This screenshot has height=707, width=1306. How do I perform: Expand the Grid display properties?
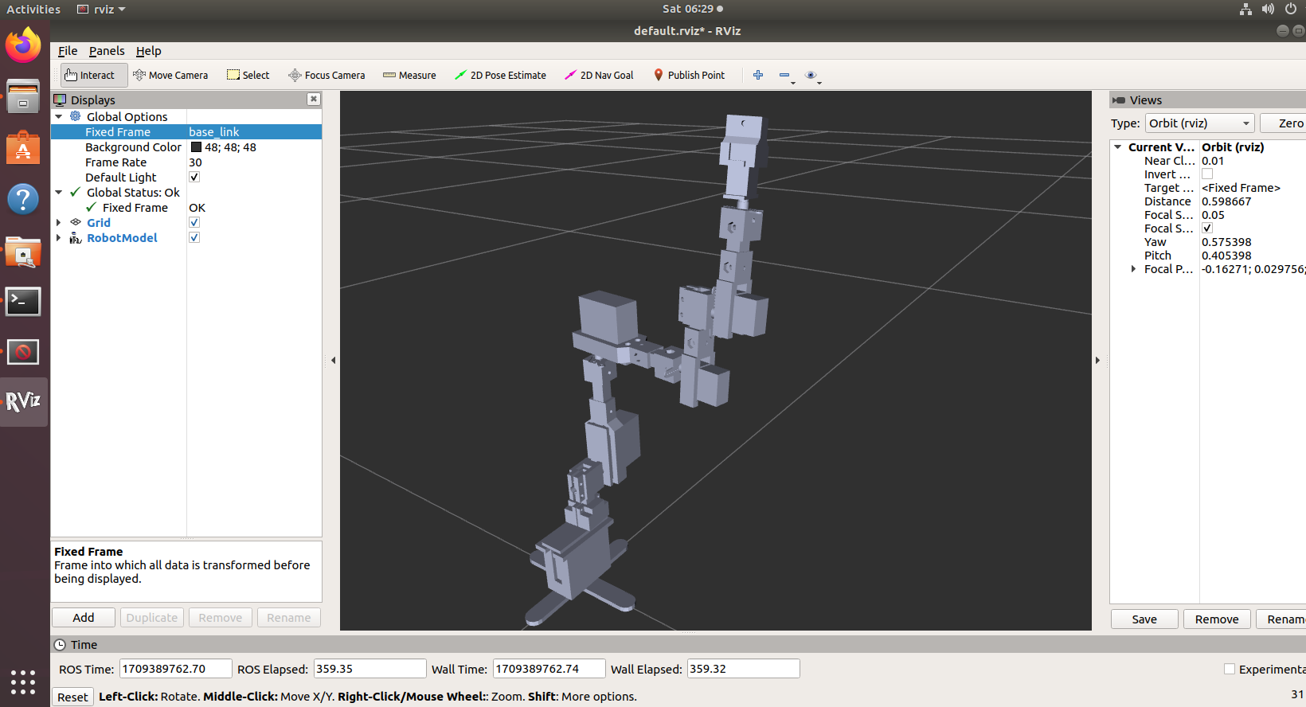[59, 222]
